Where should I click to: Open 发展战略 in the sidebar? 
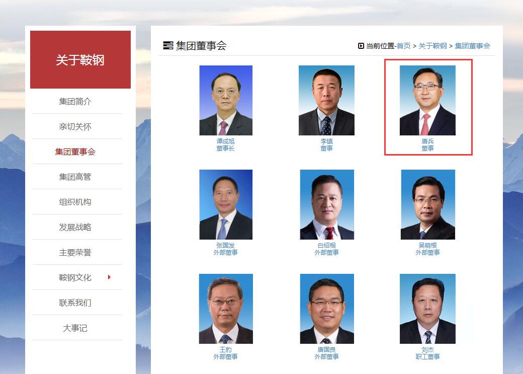[75, 227]
